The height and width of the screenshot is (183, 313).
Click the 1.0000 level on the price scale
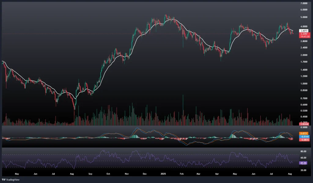[x=304, y=83]
